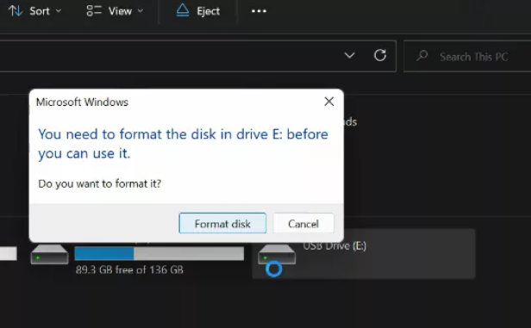
Task: Click Cancel in the format dialog
Action: point(303,223)
